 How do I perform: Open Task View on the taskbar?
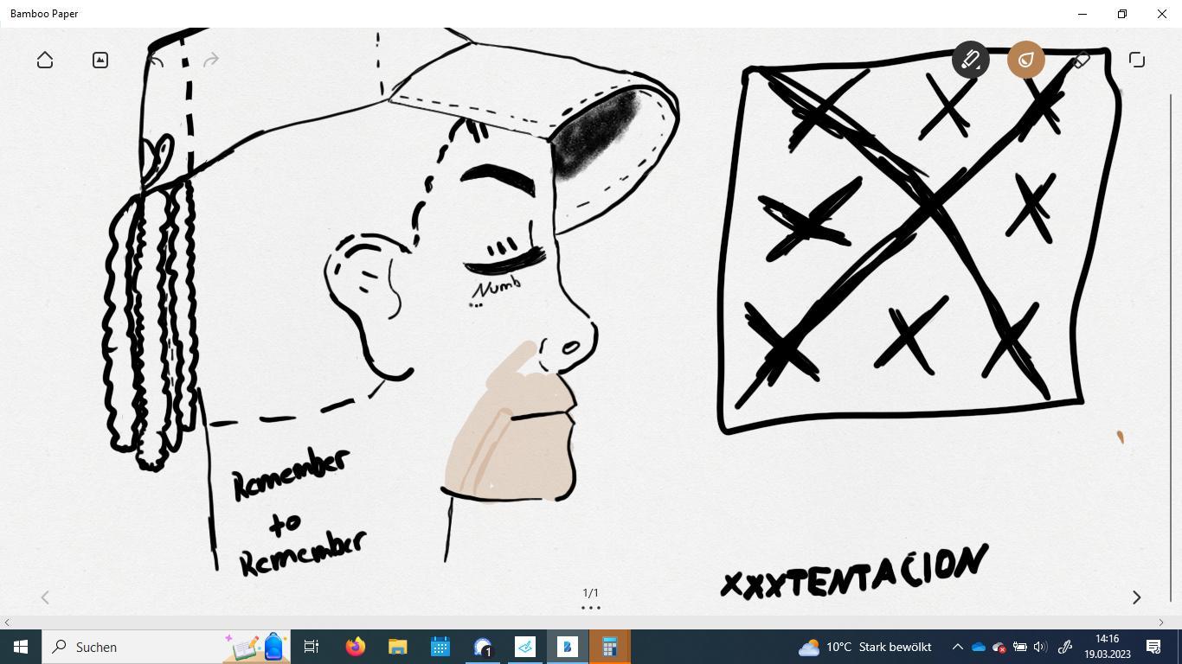(312, 647)
